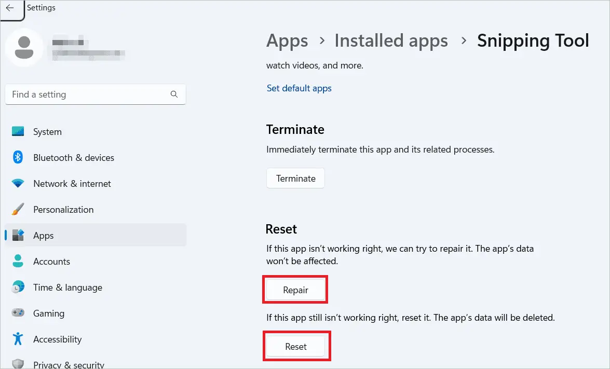
Task: Select the Privacy & security shield icon
Action: tap(18, 364)
